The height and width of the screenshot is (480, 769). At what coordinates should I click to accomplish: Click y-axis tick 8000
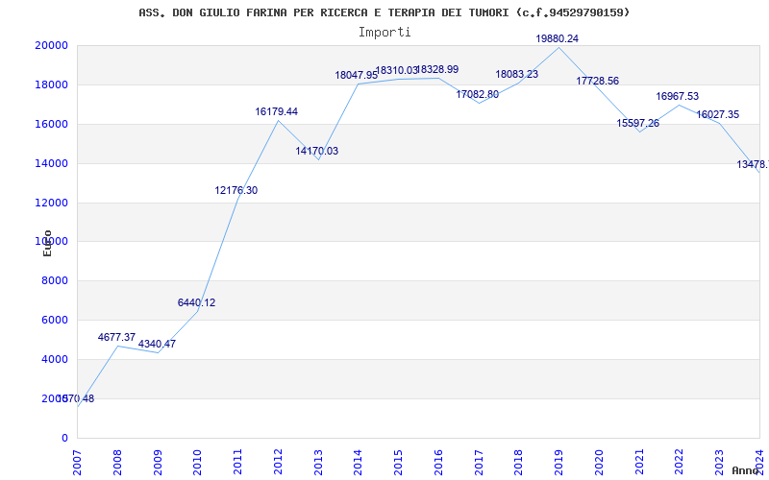click(54, 280)
